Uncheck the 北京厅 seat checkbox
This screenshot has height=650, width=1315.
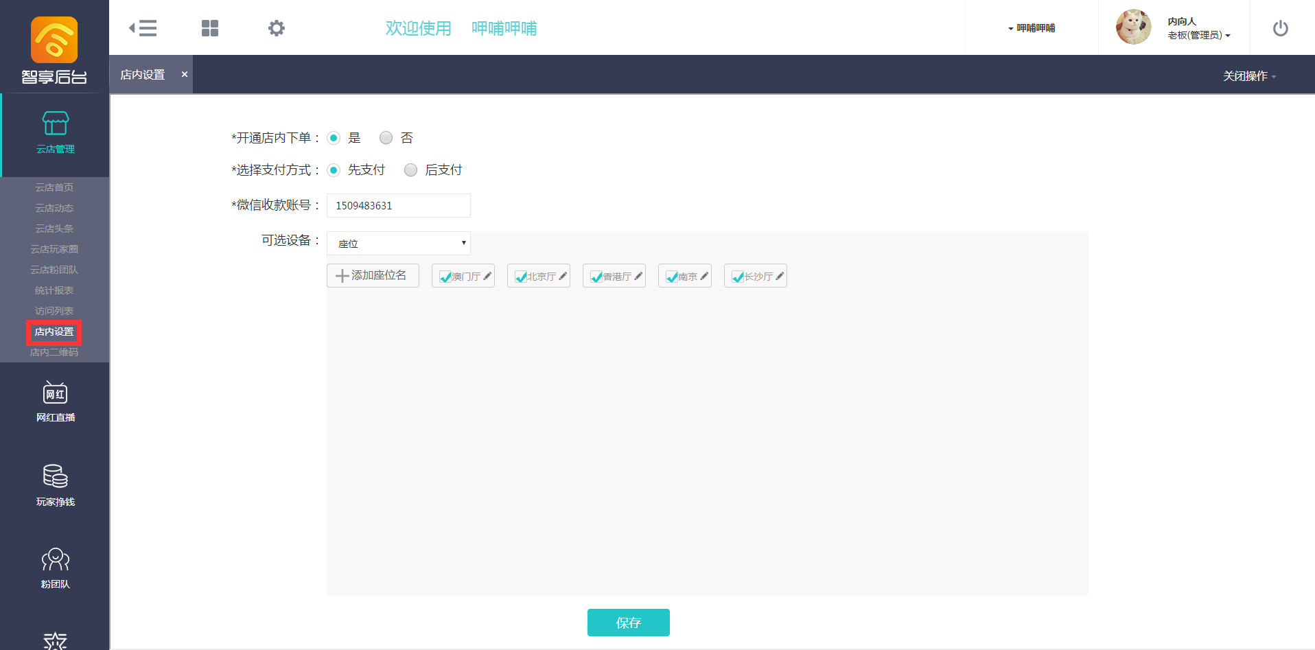click(521, 277)
